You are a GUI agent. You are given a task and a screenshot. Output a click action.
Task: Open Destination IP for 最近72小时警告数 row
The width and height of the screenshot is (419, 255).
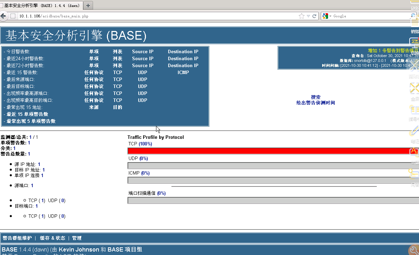183,65
